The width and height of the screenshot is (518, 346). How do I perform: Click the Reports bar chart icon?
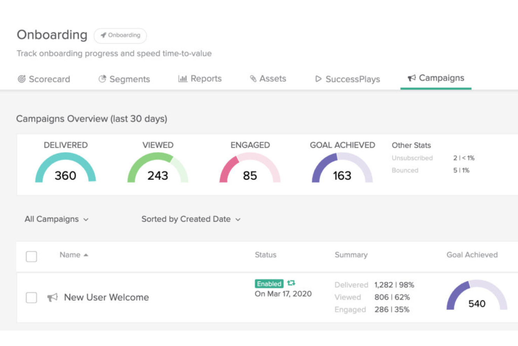(x=183, y=79)
